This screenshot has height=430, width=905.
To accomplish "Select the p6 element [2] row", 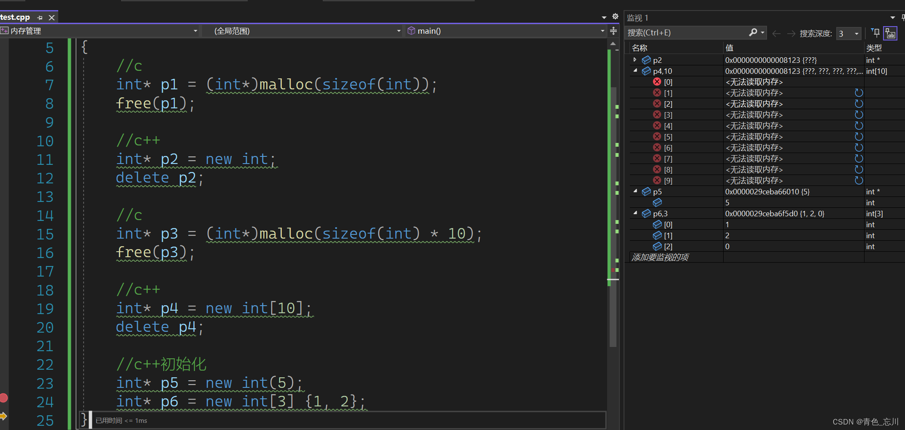I will (767, 246).
